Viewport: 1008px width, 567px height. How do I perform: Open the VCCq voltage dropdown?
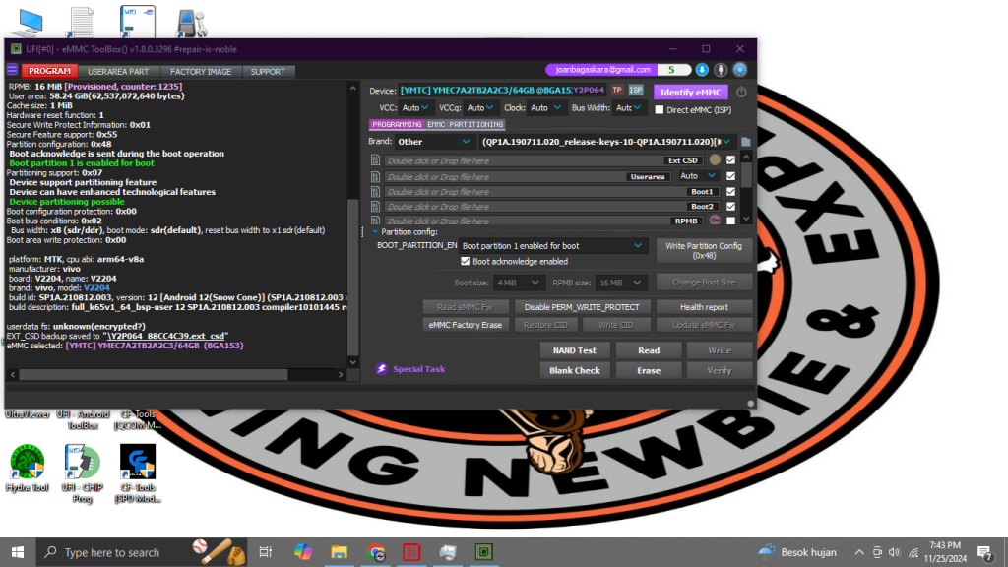(x=480, y=108)
